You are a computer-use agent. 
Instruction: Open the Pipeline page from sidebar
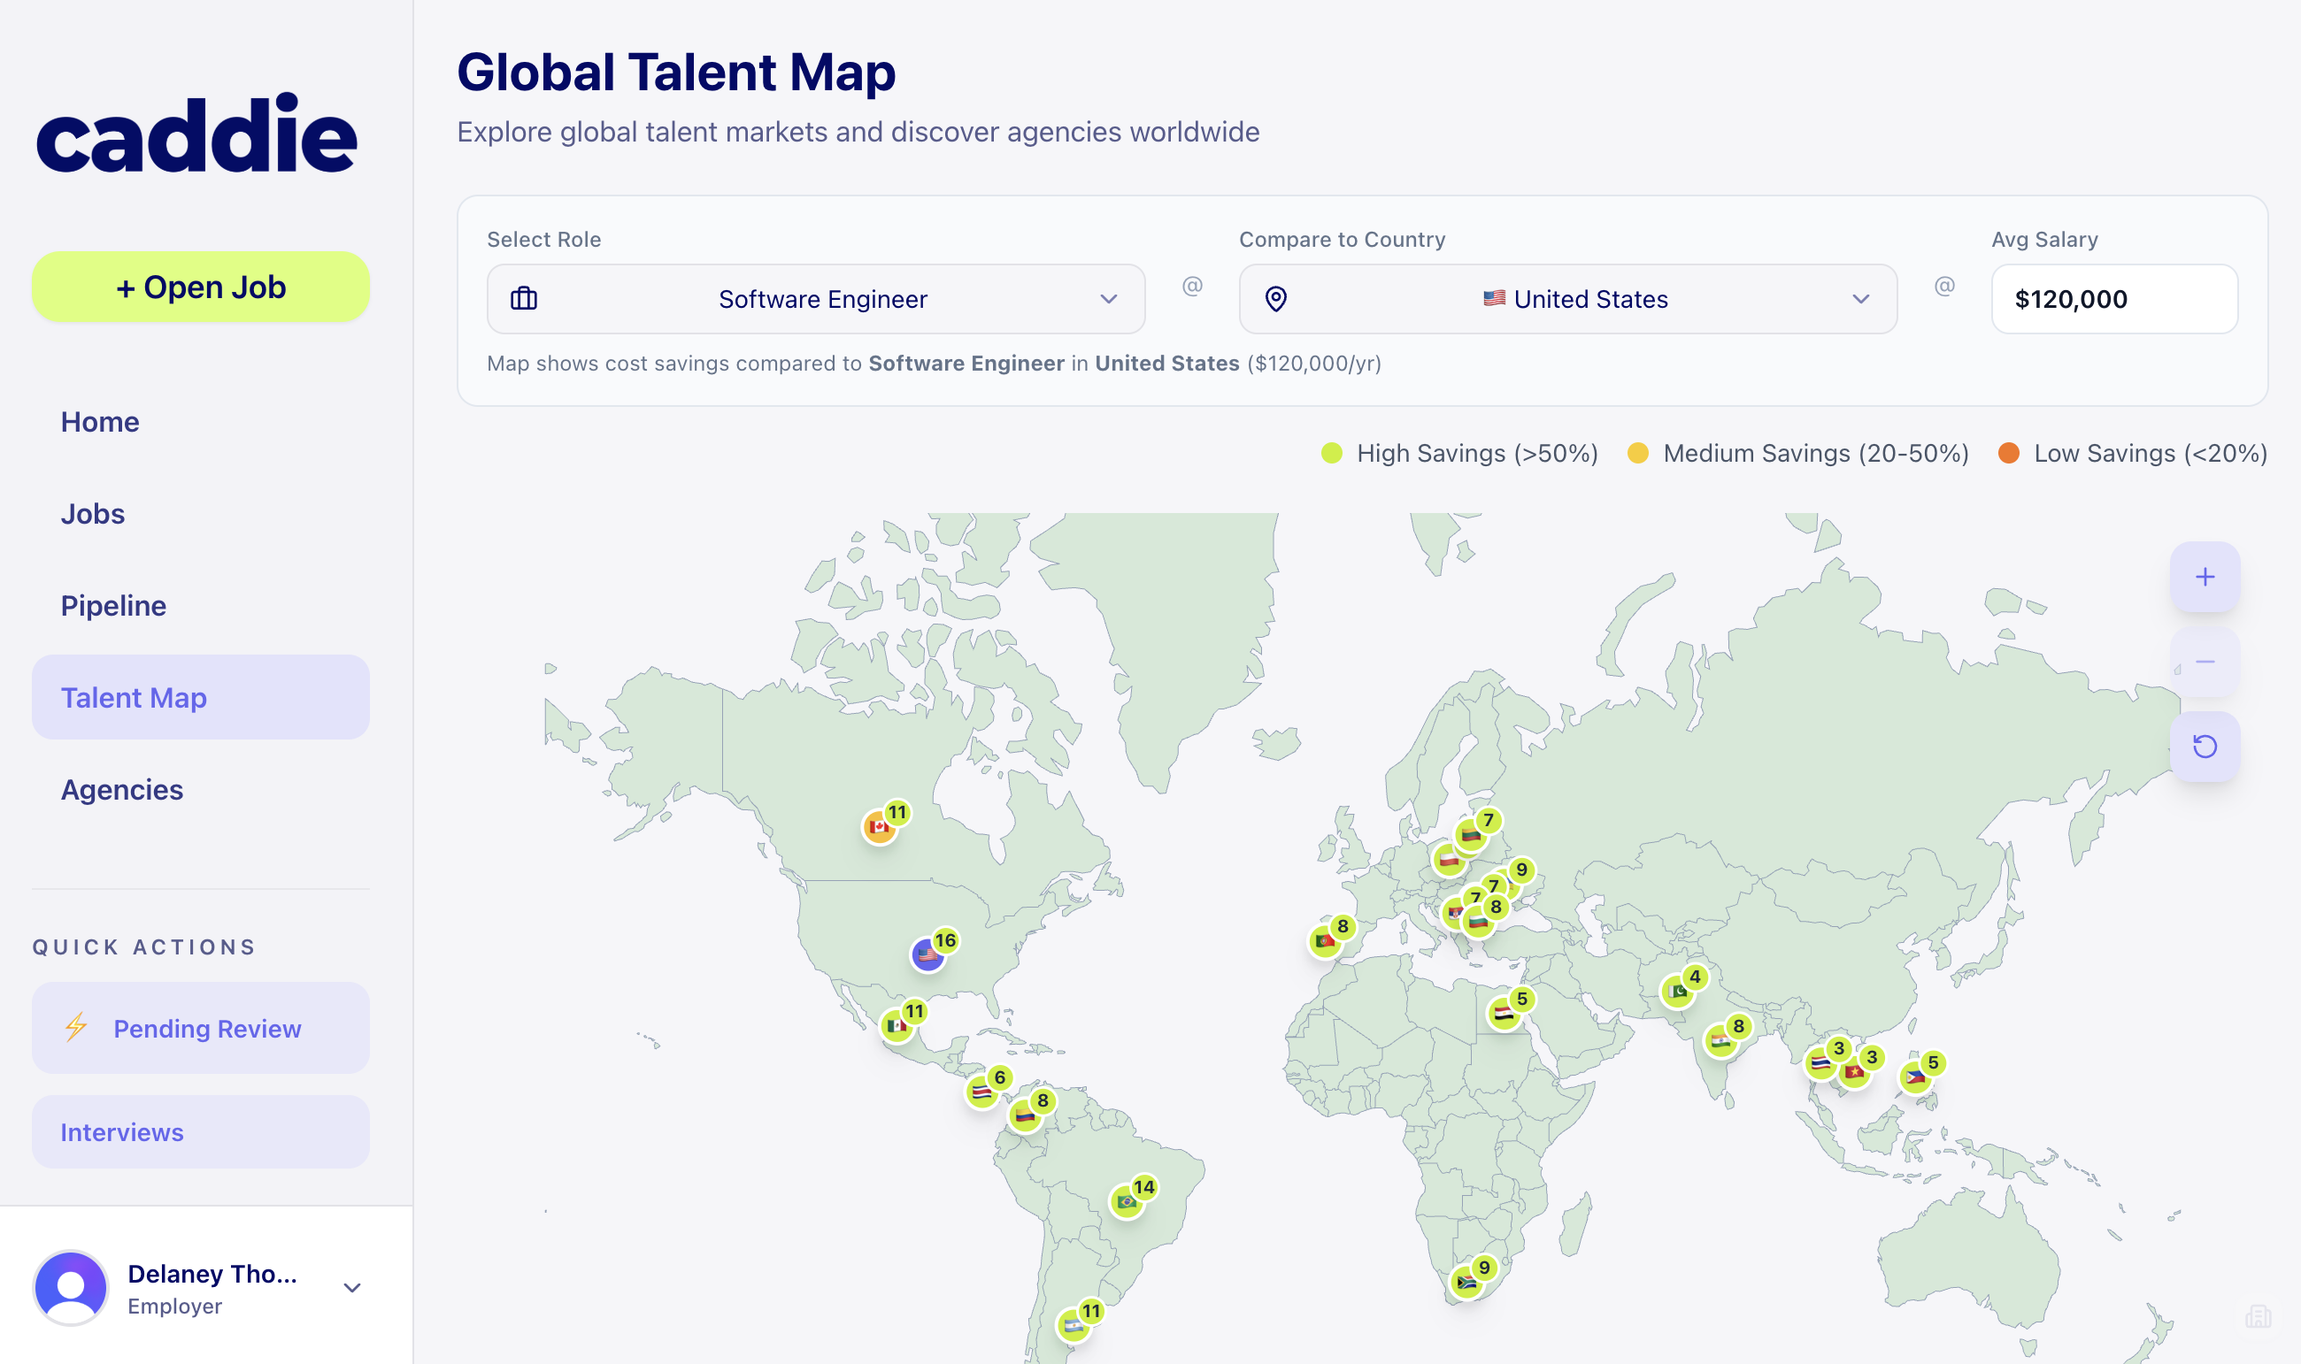click(113, 606)
